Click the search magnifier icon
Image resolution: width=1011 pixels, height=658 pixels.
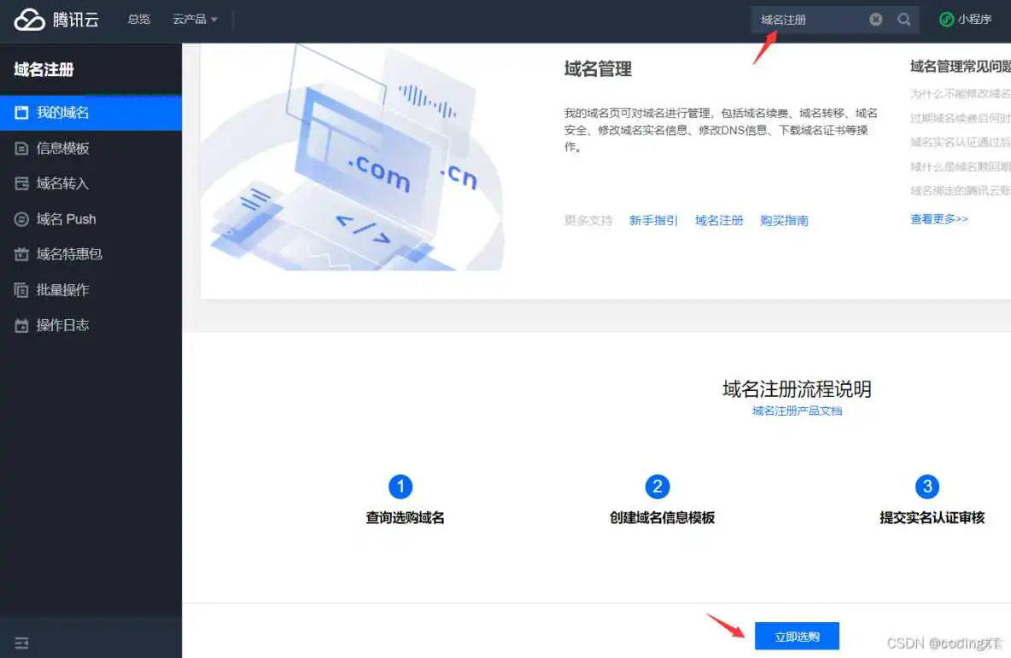(x=904, y=19)
